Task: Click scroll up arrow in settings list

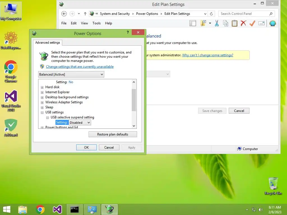Action: point(134,82)
